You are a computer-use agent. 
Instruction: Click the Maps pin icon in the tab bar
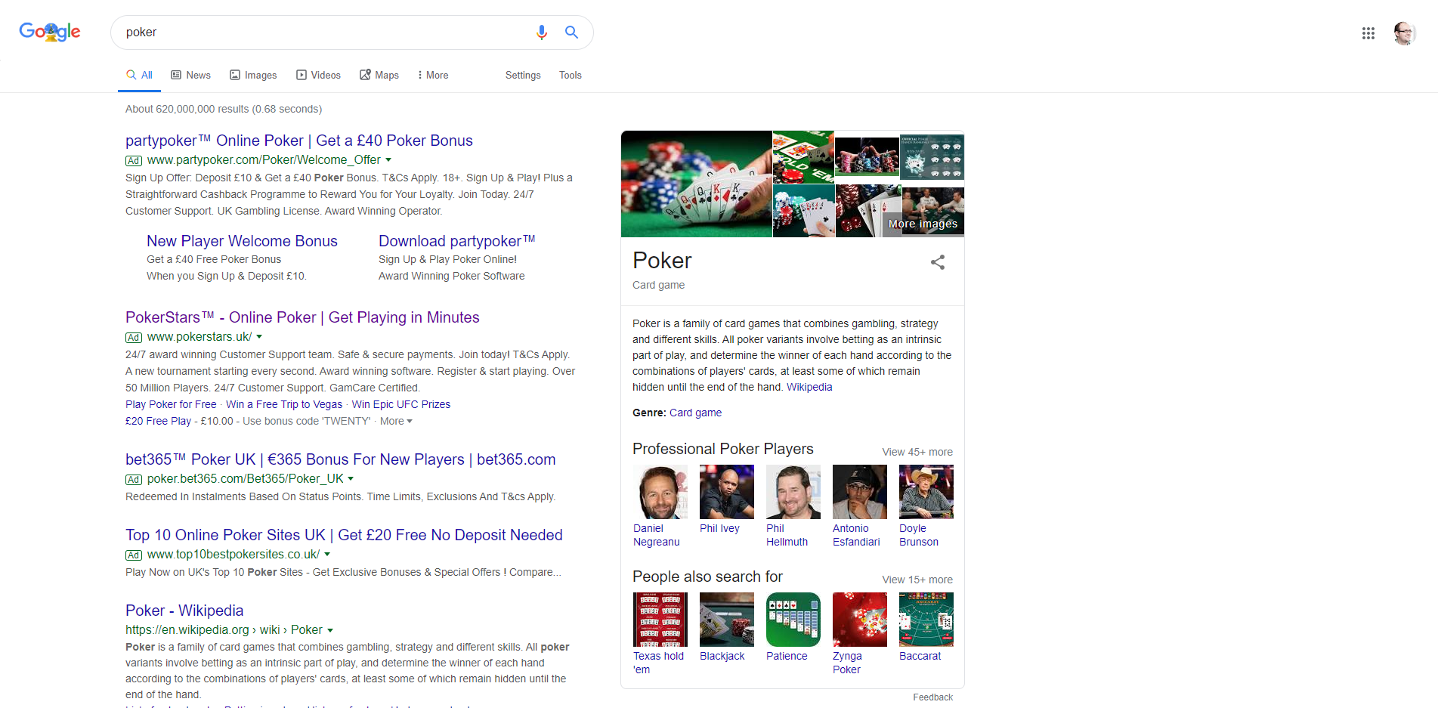[x=365, y=75]
